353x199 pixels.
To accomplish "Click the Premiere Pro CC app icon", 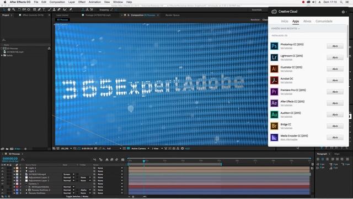I will (x=274, y=92).
